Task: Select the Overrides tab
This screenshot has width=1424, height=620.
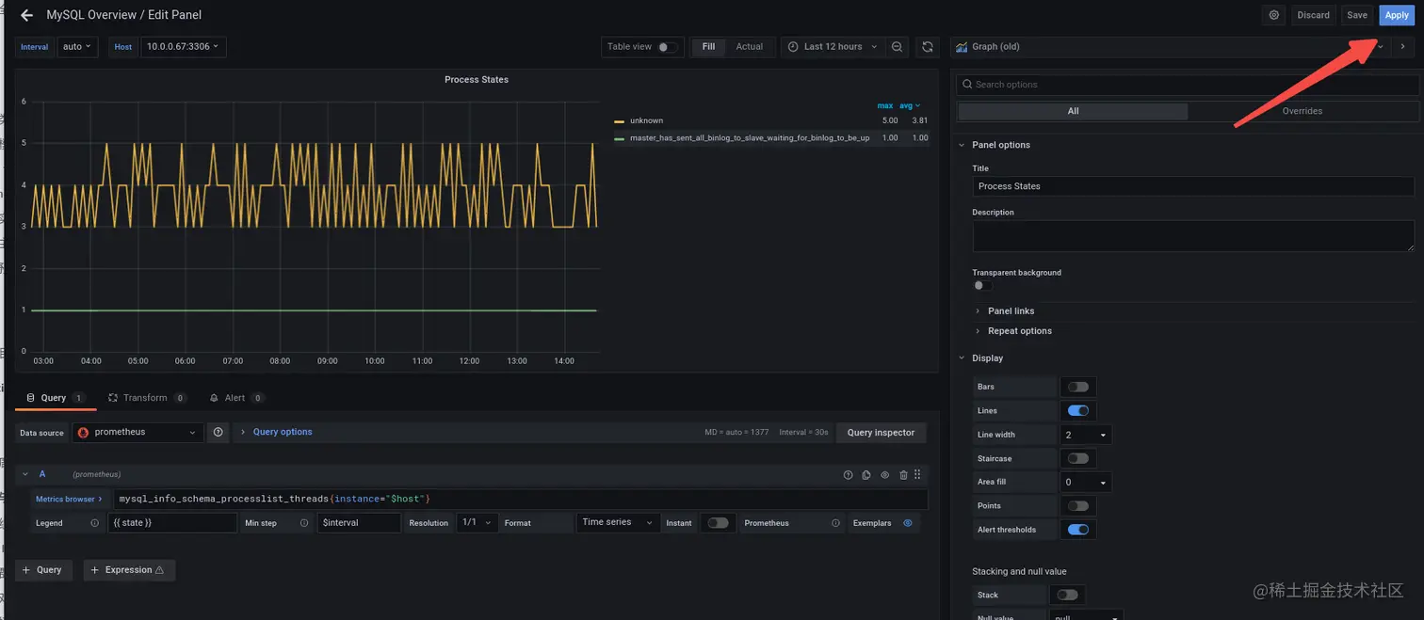Action: click(x=1303, y=111)
